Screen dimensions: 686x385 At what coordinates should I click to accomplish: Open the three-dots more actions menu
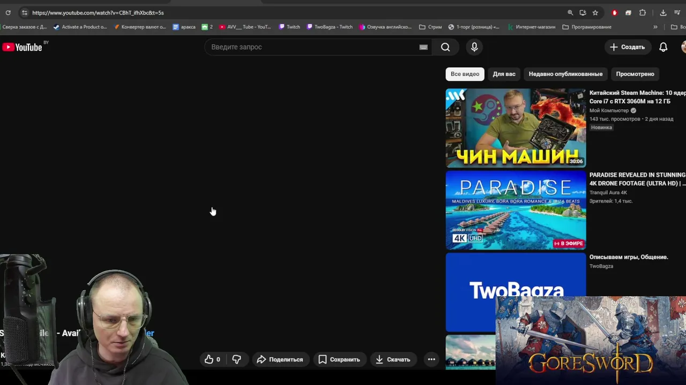pyautogui.click(x=431, y=359)
